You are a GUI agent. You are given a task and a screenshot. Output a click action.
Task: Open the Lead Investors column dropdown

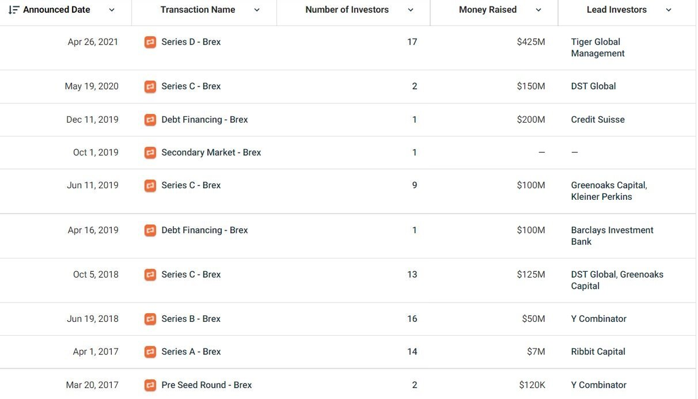[668, 10]
